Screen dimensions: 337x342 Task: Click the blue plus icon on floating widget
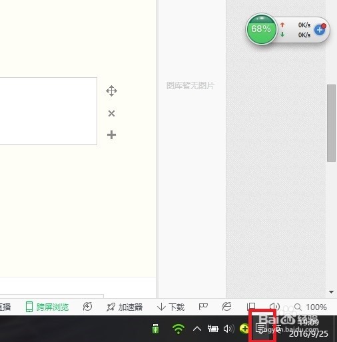pyautogui.click(x=320, y=29)
